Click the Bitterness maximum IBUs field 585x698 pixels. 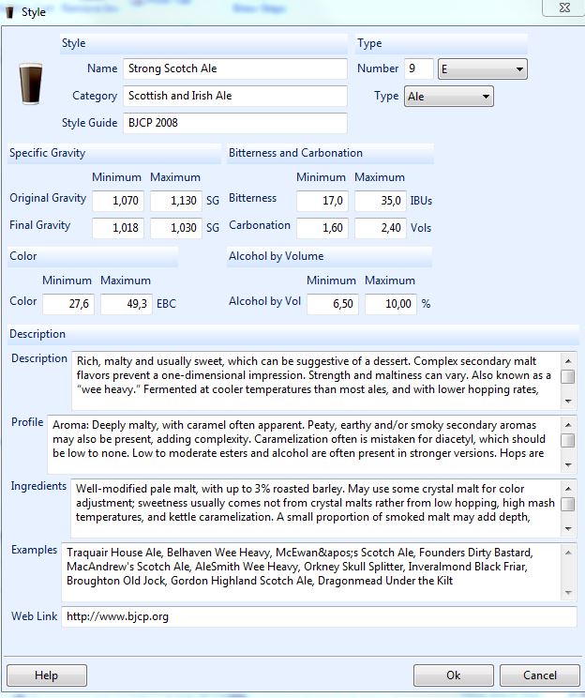(x=381, y=201)
